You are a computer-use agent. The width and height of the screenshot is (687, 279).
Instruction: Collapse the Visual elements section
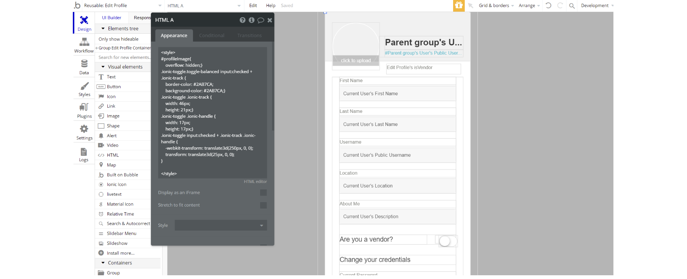[x=103, y=67]
